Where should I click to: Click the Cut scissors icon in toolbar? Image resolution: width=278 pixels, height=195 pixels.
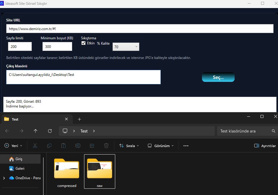35,146
